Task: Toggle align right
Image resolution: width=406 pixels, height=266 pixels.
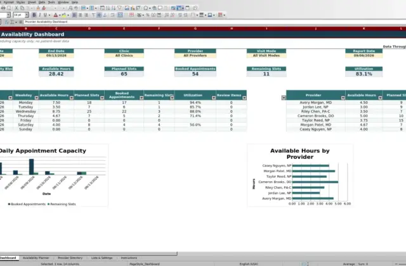Action: (x=86, y=15)
